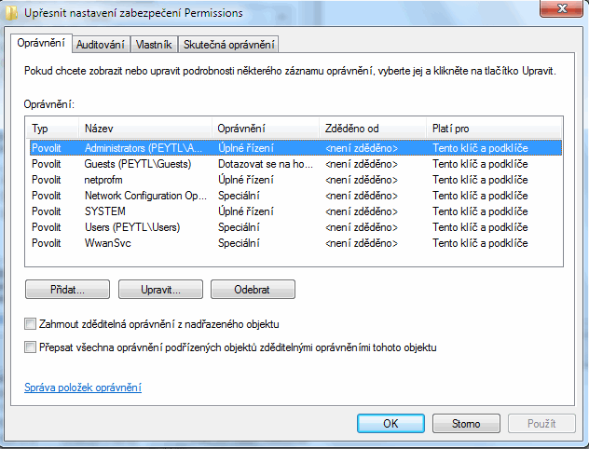Click the Přidat button
This screenshot has width=589, height=449.
pyautogui.click(x=68, y=290)
